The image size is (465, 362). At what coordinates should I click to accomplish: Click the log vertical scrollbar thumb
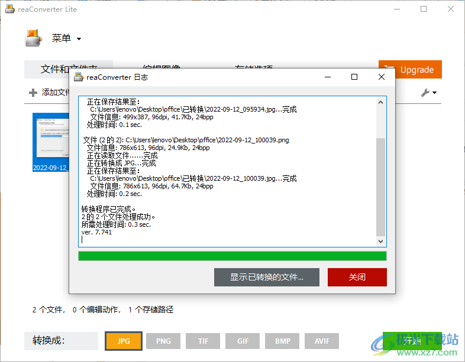click(x=381, y=187)
